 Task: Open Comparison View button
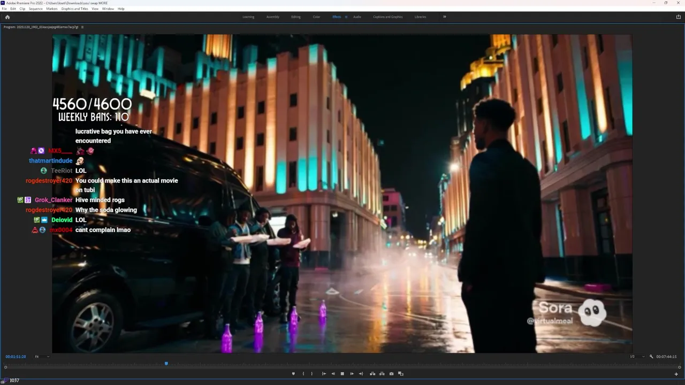400,374
